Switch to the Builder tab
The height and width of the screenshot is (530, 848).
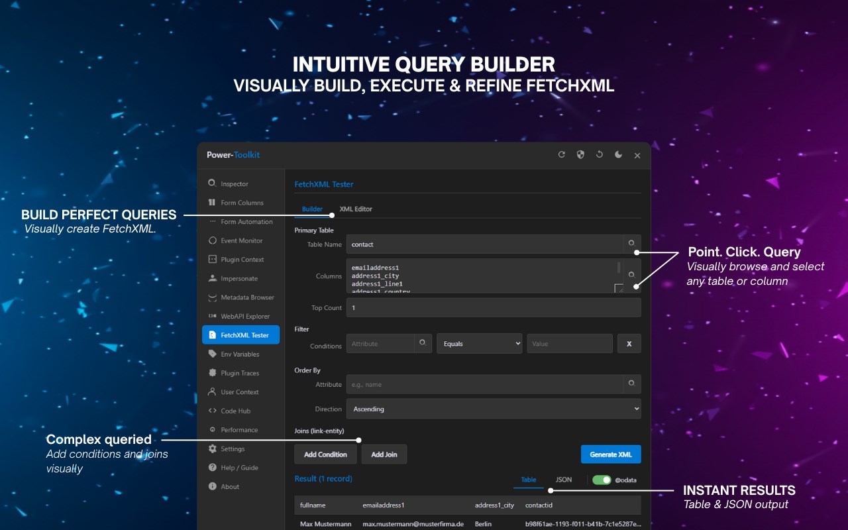point(312,209)
